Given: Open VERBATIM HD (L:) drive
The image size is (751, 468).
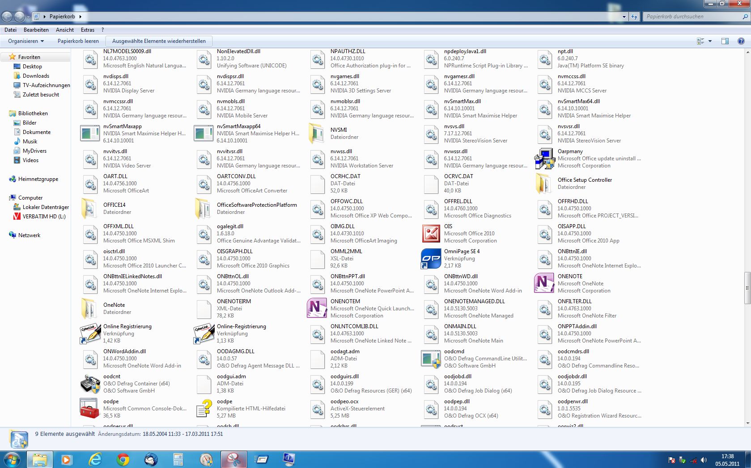Looking at the screenshot, I should [x=44, y=217].
